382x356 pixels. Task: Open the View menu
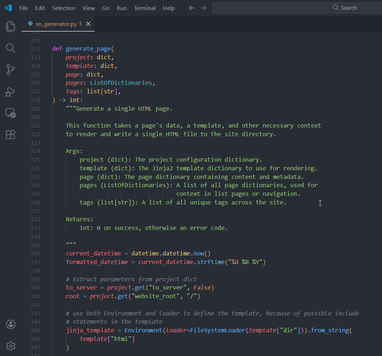pyautogui.click(x=89, y=8)
